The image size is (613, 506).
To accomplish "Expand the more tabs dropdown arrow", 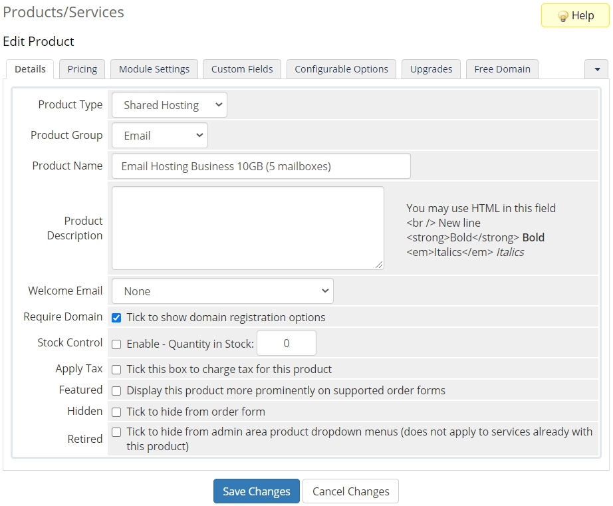I will (x=596, y=69).
